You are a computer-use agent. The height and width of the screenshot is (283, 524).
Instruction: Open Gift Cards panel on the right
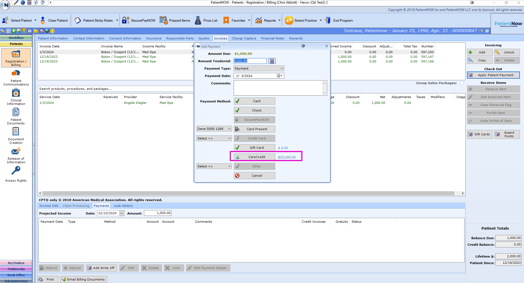click(x=479, y=134)
